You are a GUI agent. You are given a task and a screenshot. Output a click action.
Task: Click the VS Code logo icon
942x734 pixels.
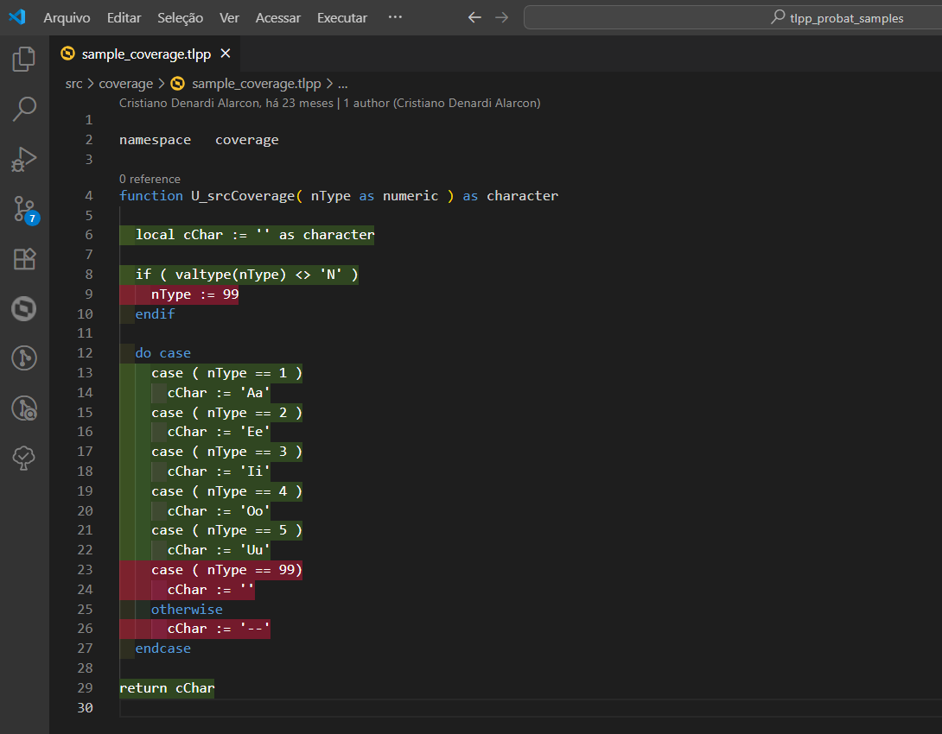(x=16, y=16)
